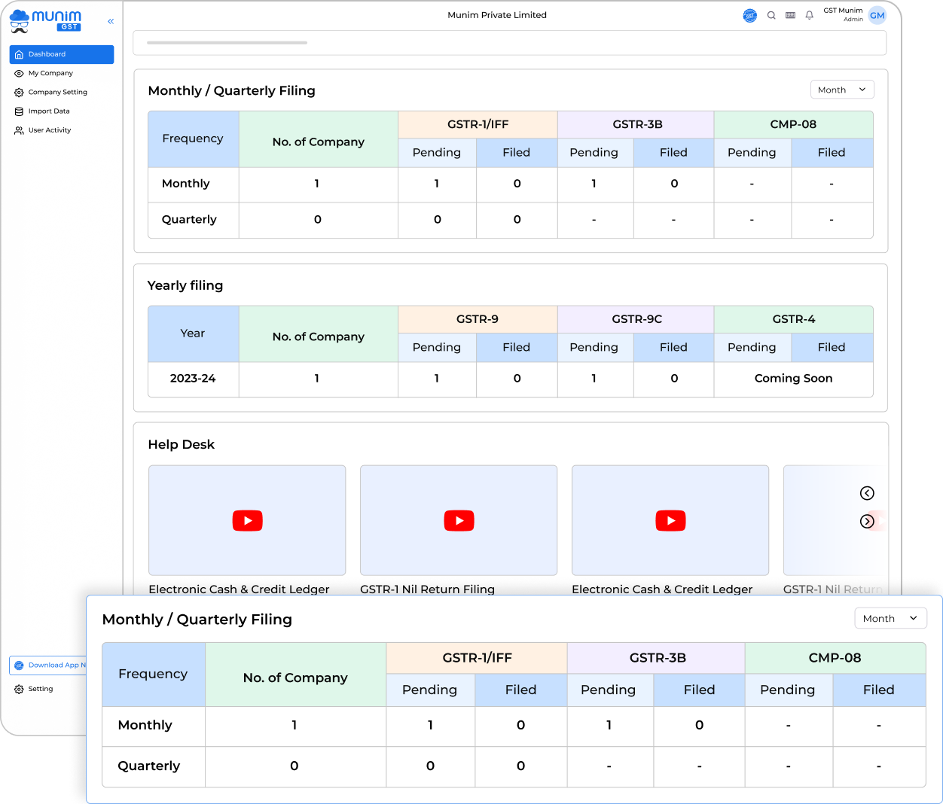This screenshot has height=804, width=943.
Task: Click the 2023-24 year cell
Action: (x=193, y=379)
